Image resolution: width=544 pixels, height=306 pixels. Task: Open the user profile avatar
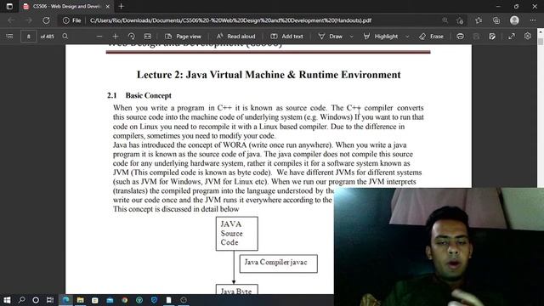coord(514,20)
